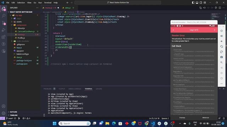This screenshot has height=127, width=227.
Task: Toggle primary side bar layout button
Action: [193, 2]
